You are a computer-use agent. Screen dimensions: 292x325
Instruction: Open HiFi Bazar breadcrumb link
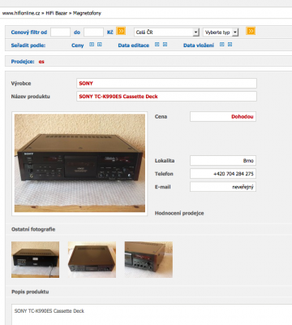pos(56,13)
